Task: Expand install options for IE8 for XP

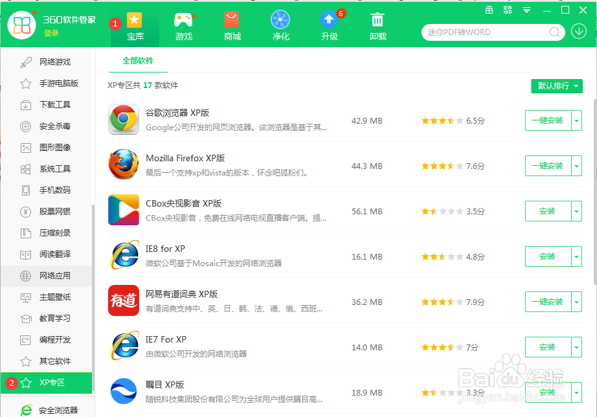Action: click(576, 256)
